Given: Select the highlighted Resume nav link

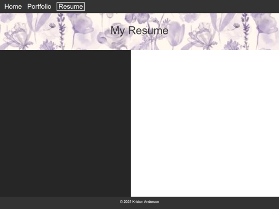Looking at the screenshot, I should (71, 7).
